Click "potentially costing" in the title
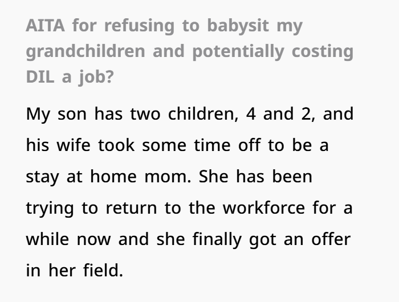Image resolution: width=399 pixels, height=302 pixels. (273, 52)
